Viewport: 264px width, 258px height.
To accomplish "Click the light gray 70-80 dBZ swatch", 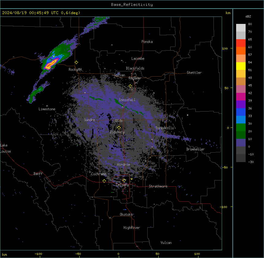I will (x=241, y=28).
